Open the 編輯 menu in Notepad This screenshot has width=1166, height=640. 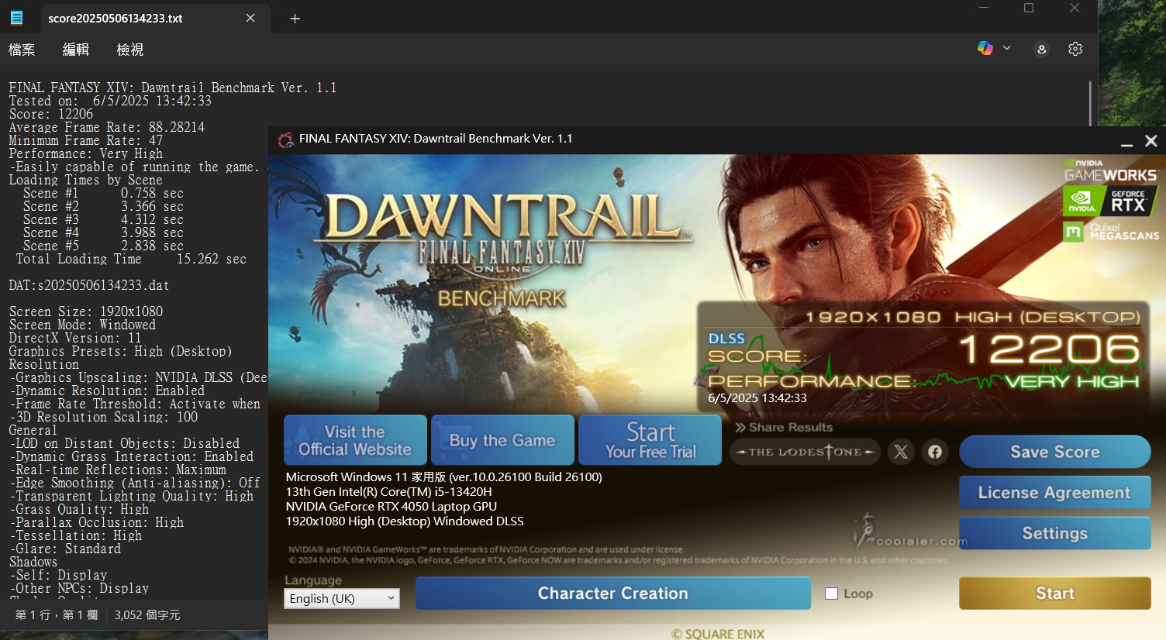(x=76, y=50)
